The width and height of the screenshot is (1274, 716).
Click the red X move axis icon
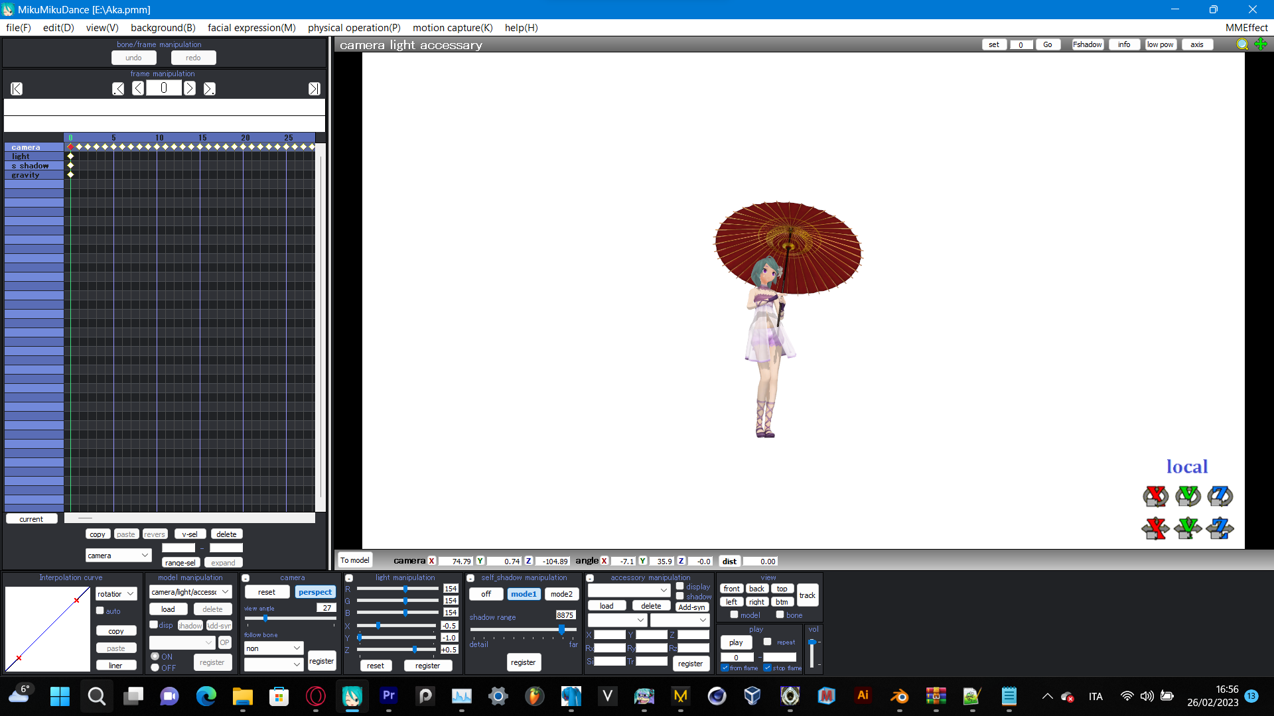(1155, 528)
